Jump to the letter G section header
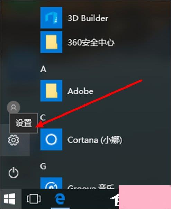This screenshot has width=171, height=209. coord(43,166)
